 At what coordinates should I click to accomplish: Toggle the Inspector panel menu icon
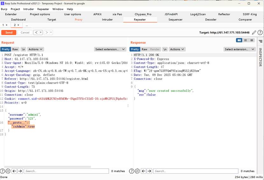261,41
